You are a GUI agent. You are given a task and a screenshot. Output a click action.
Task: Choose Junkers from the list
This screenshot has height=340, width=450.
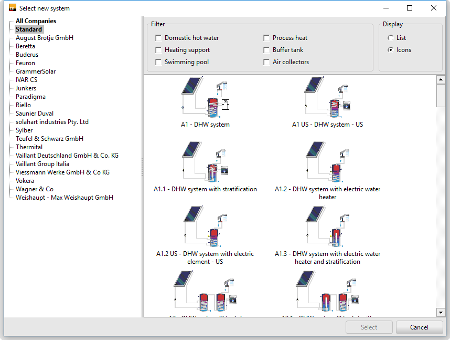click(x=26, y=88)
